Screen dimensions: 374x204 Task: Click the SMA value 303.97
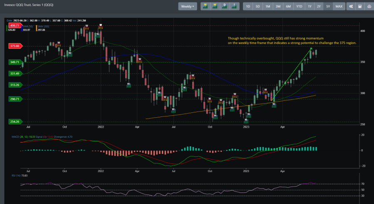tap(26, 30)
